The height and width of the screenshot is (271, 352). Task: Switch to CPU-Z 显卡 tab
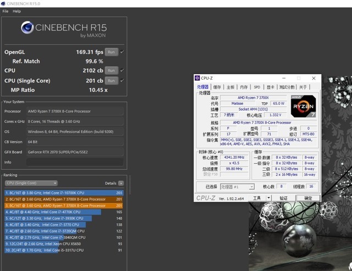click(270, 87)
